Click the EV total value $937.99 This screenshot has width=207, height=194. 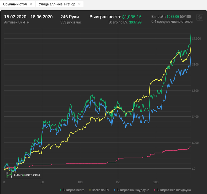pyautogui.click(x=135, y=22)
